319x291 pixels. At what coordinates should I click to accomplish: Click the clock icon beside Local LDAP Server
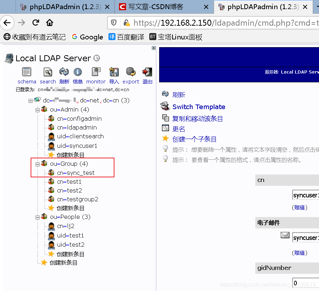pyautogui.click(x=96, y=58)
